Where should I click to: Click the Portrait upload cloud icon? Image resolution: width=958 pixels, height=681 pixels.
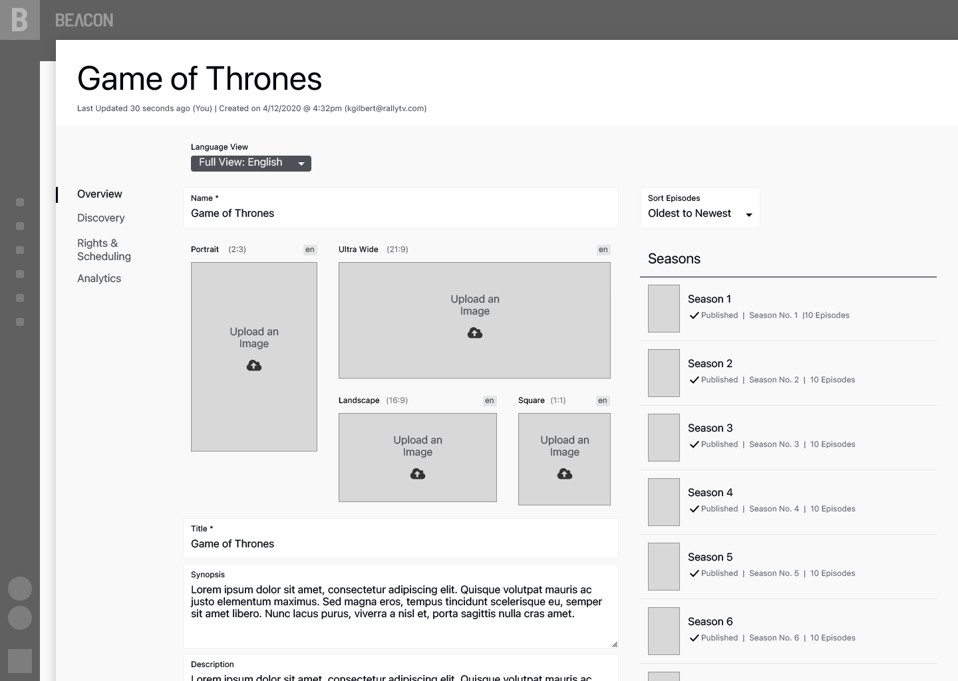[254, 365]
